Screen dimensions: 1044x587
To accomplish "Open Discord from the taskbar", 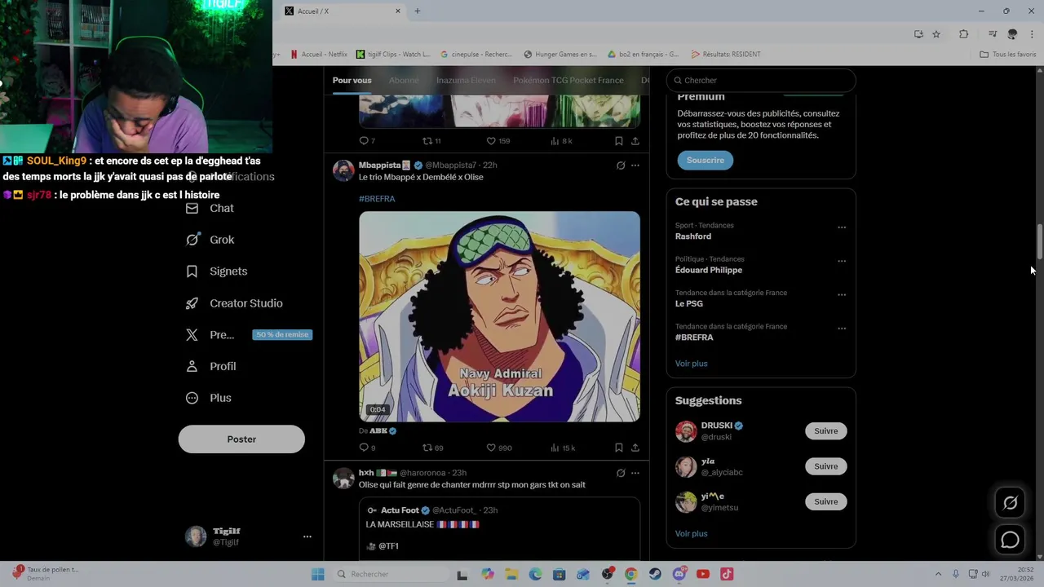I will [679, 574].
